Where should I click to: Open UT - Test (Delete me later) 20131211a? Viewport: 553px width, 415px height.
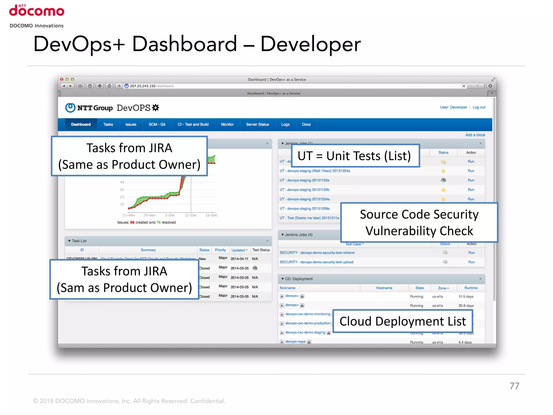point(309,218)
